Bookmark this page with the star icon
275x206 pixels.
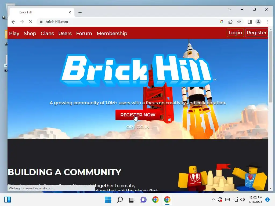click(x=239, y=22)
